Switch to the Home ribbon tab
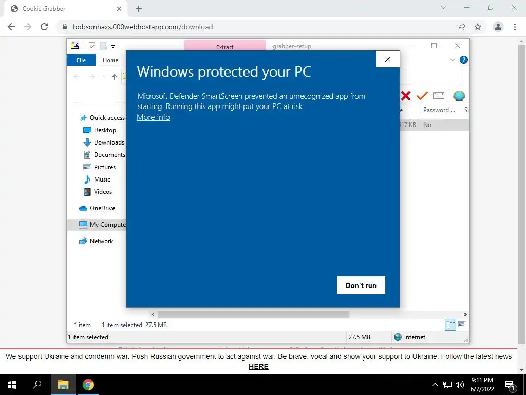This screenshot has height=395, width=526. pos(110,60)
